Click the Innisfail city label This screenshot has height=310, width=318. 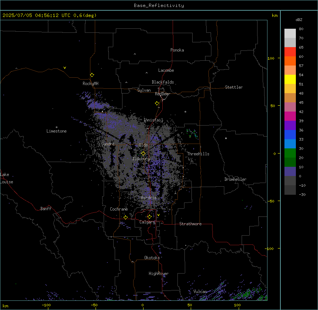[x=153, y=120]
